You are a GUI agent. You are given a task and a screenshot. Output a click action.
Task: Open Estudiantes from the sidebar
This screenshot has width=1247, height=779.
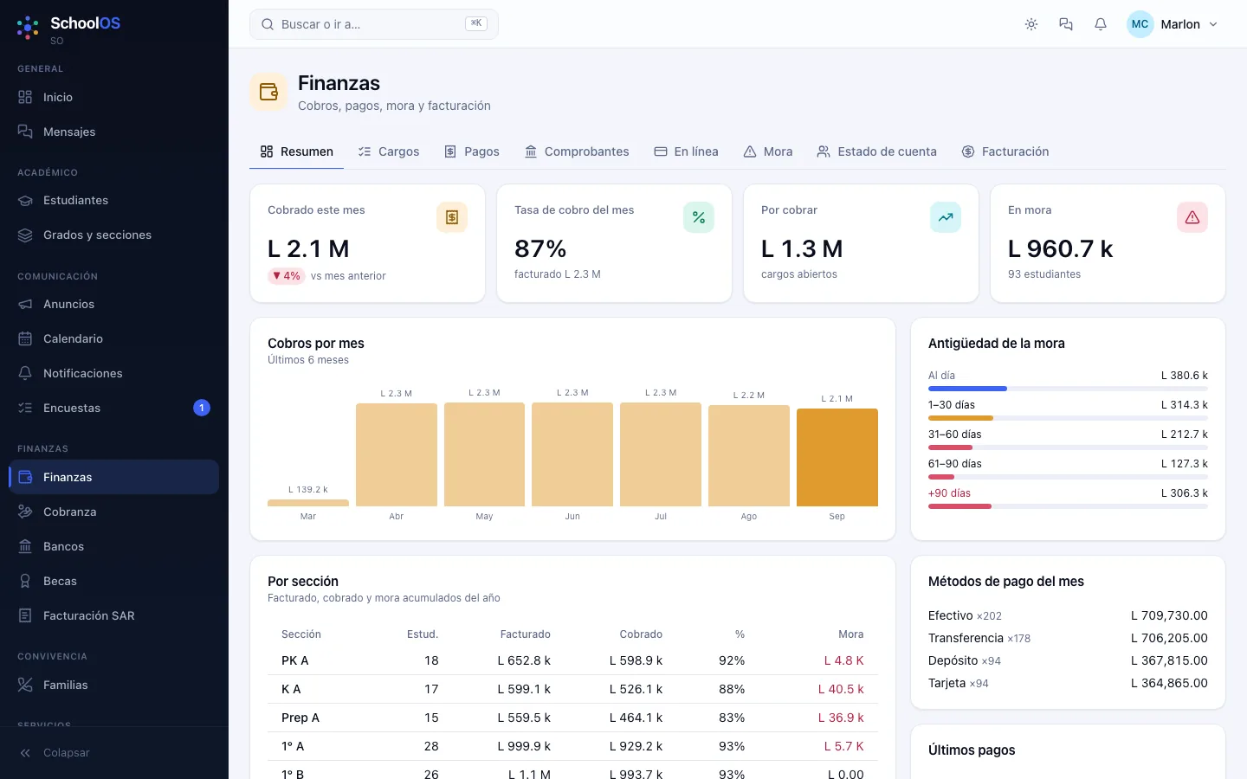point(114,200)
